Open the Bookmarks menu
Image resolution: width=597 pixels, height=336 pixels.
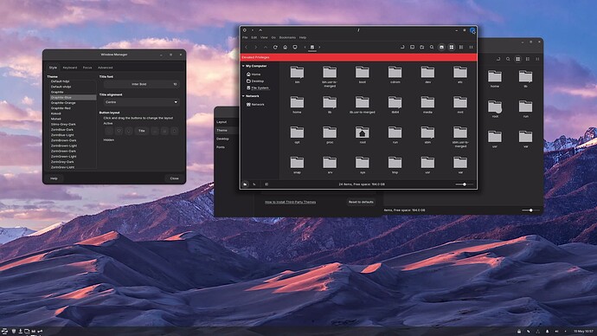point(287,38)
